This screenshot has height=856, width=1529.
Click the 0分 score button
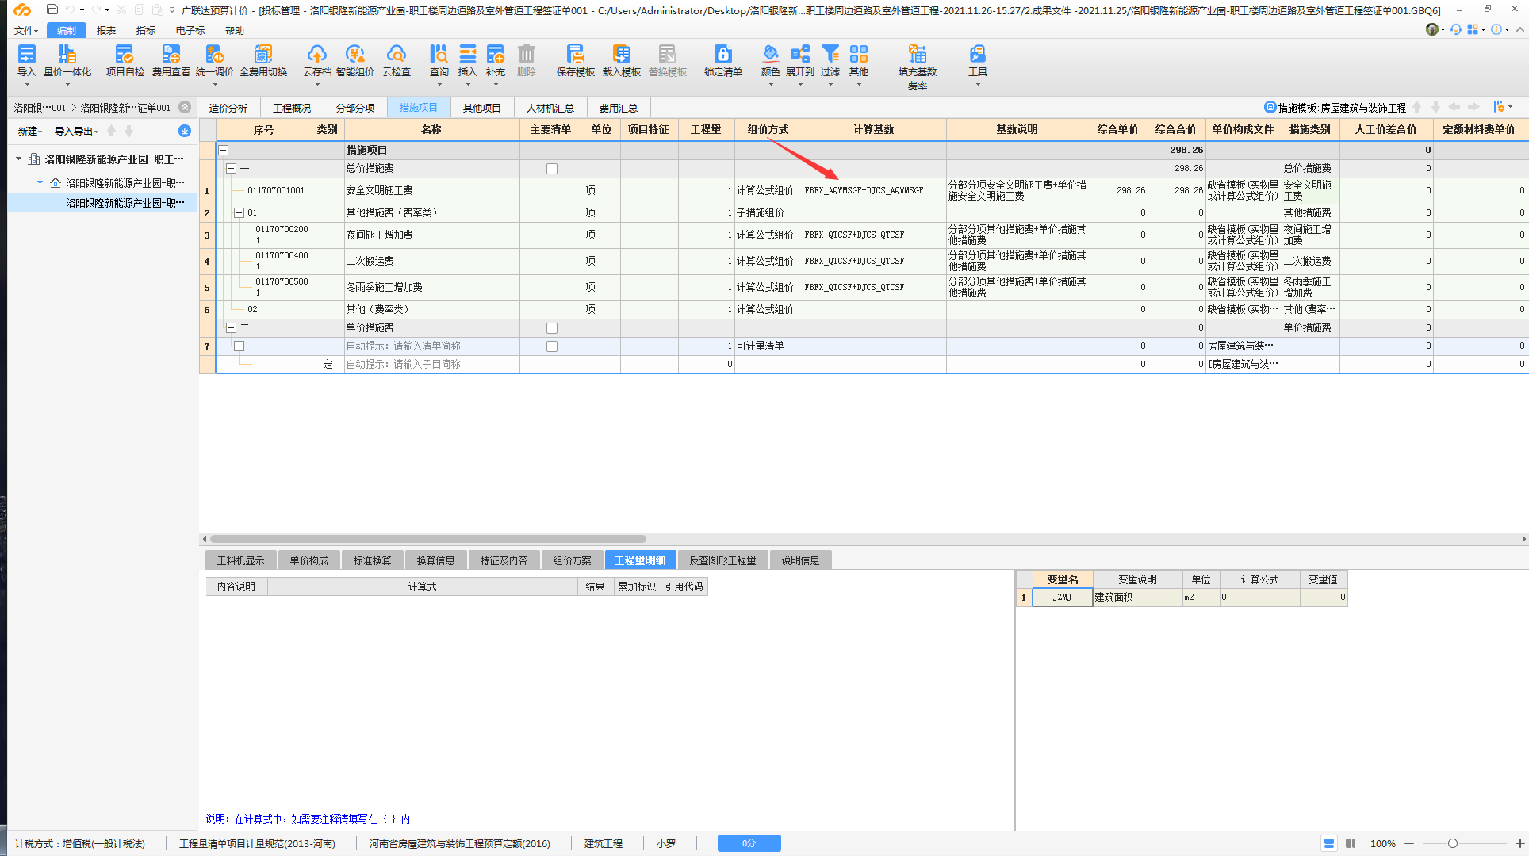749,843
